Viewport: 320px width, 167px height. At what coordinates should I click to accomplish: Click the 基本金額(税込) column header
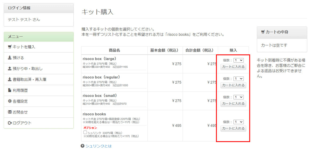click(165, 50)
